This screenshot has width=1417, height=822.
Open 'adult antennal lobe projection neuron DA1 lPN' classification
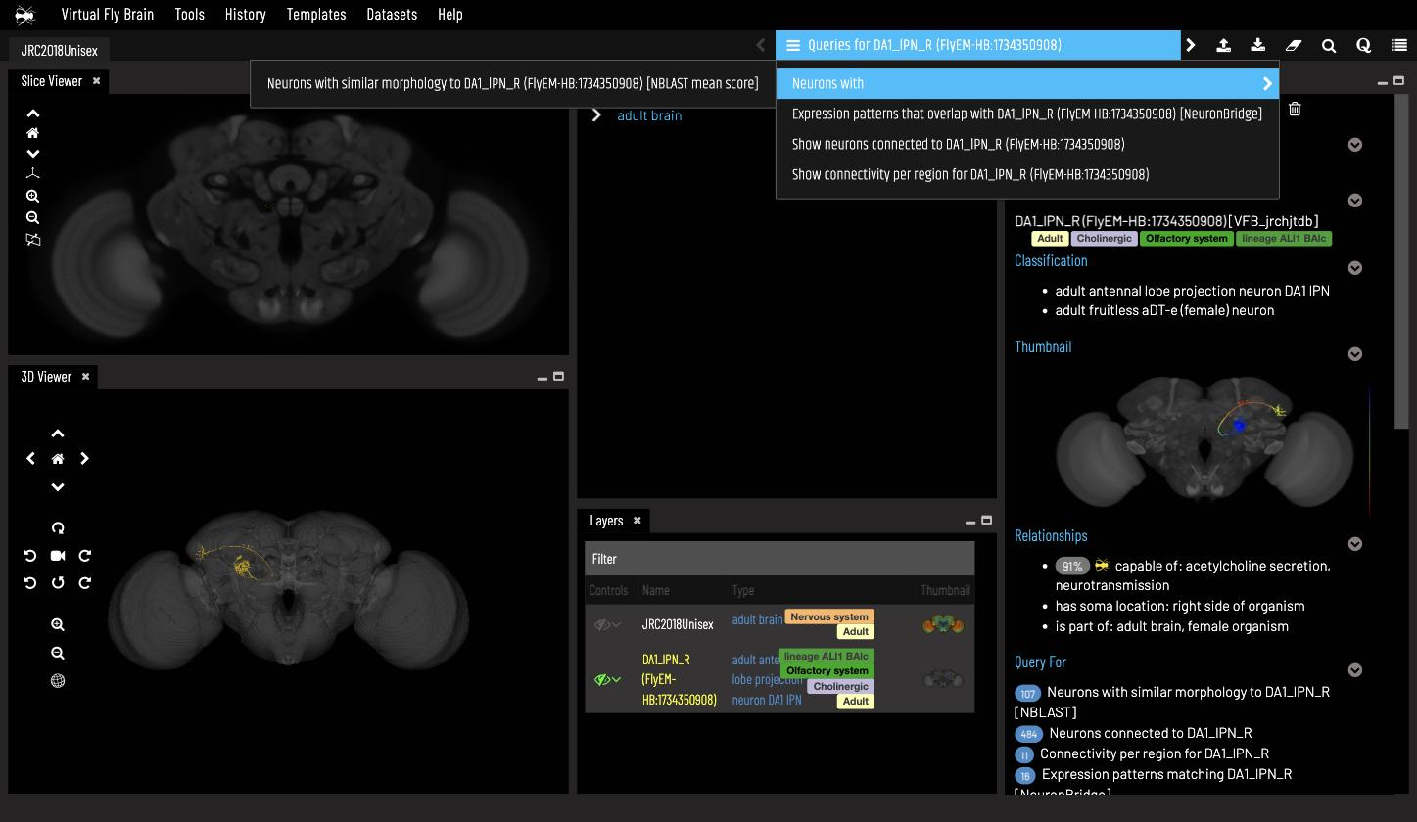tap(1193, 291)
